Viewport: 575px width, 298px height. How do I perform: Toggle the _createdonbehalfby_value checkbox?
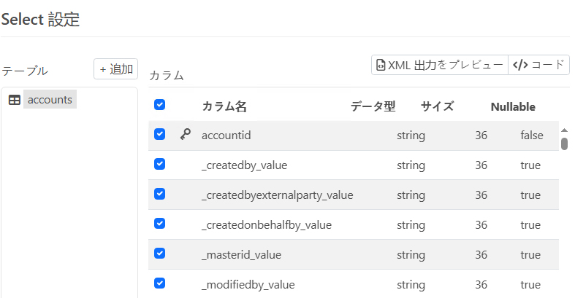[159, 224]
